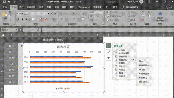The image size is (174, 98).
Task: Click the ribbon display options icon
Action: [149, 2]
